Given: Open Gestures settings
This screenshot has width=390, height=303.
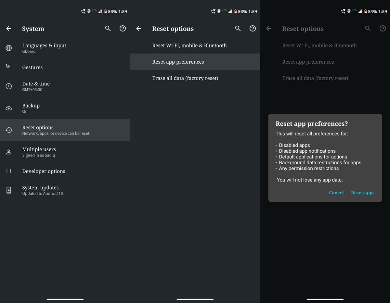Looking at the screenshot, I should coord(65,67).
